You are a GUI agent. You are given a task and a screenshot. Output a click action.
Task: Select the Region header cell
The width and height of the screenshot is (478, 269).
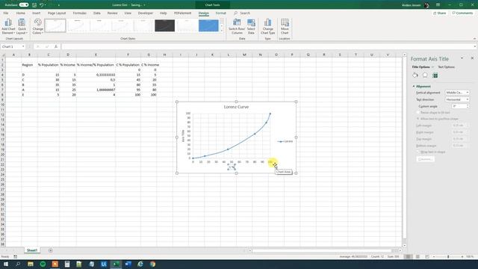coord(29,65)
